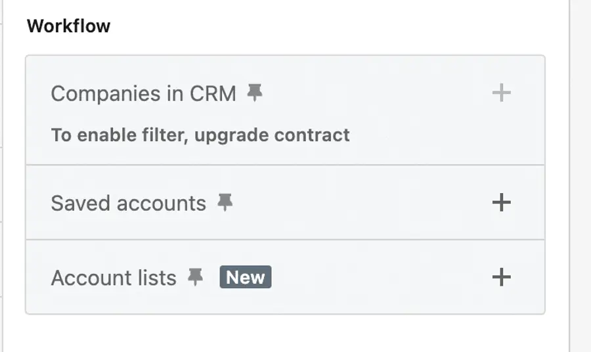Click the pin icon beside Saved accounts
Image resolution: width=591 pixels, height=352 pixels.
click(225, 203)
